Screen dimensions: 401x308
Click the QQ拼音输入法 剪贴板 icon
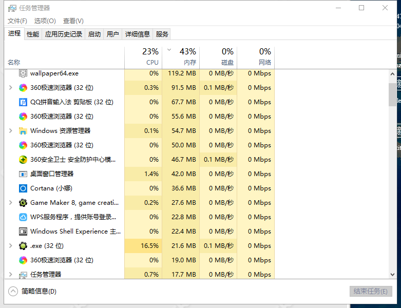tap(23, 102)
